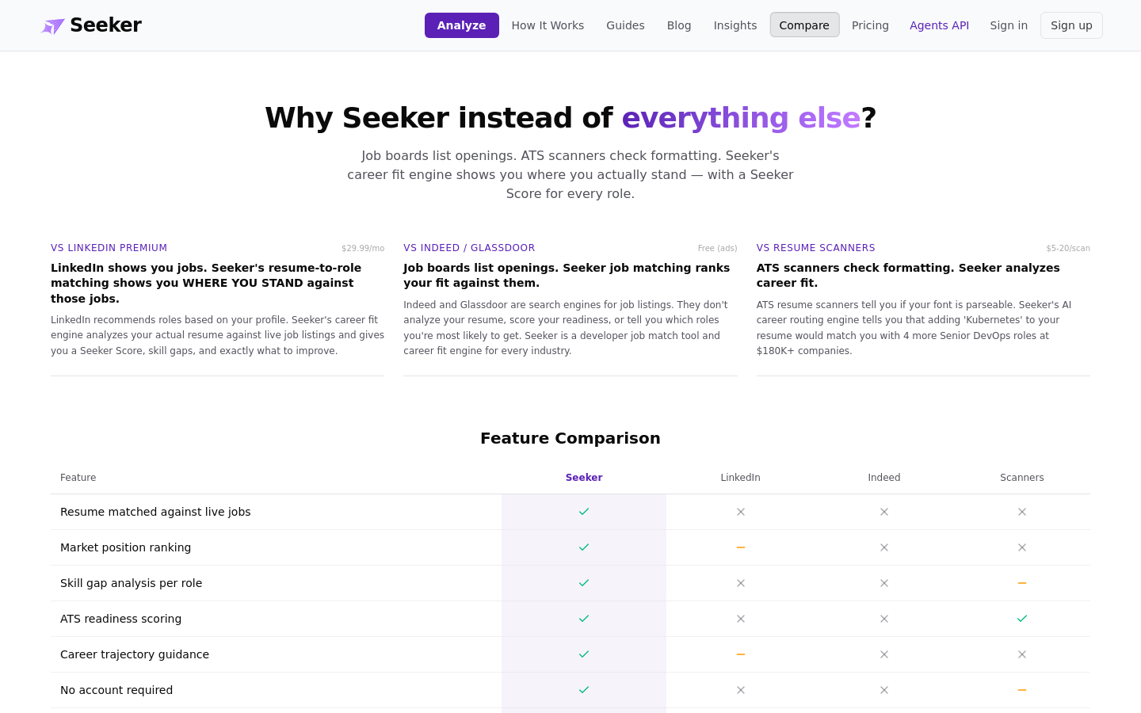Click Scanners orange dash for Skill gap analysis
Image resolution: width=1141 pixels, height=713 pixels.
point(1022,583)
